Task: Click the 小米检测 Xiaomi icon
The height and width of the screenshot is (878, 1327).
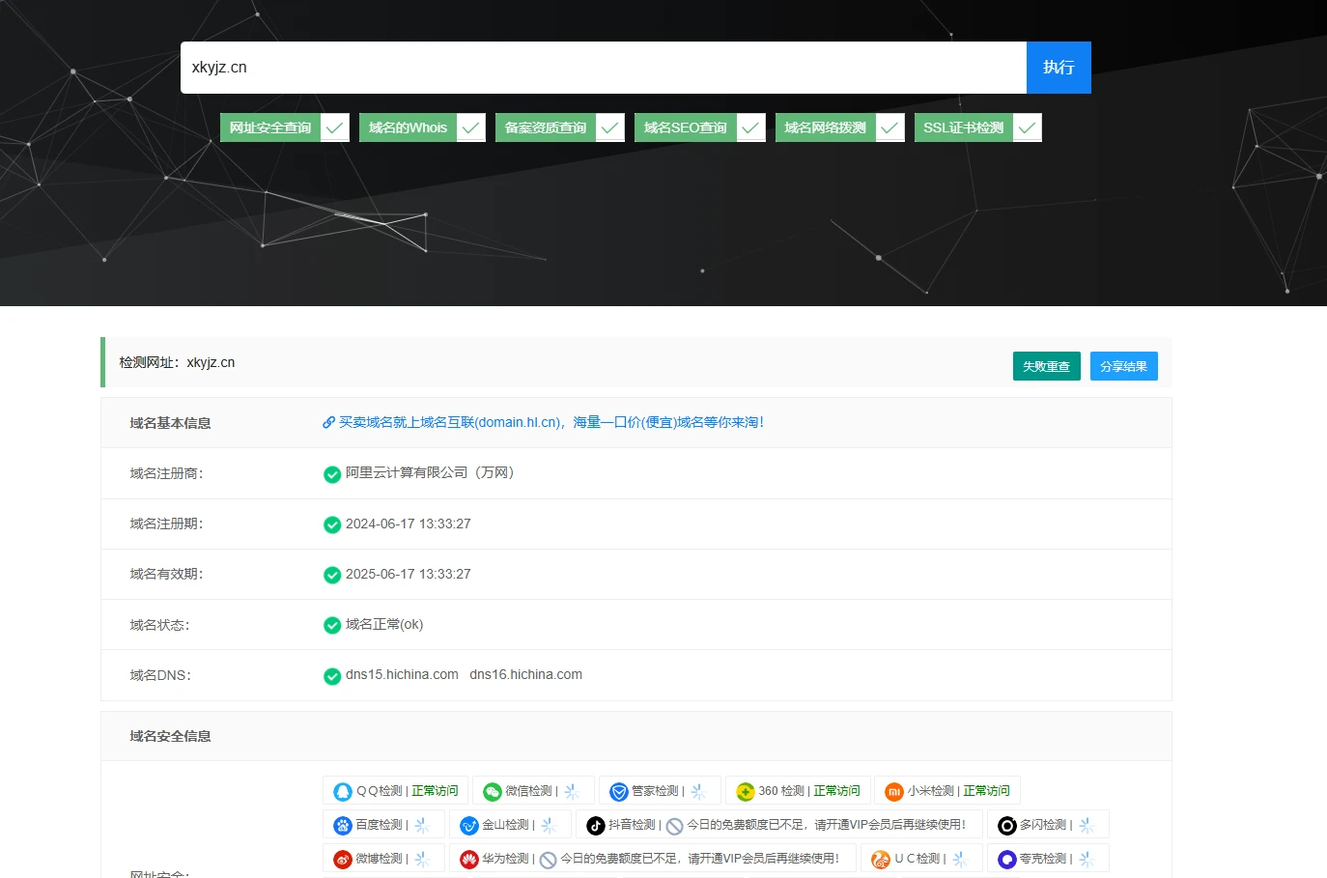Action: coord(893,791)
